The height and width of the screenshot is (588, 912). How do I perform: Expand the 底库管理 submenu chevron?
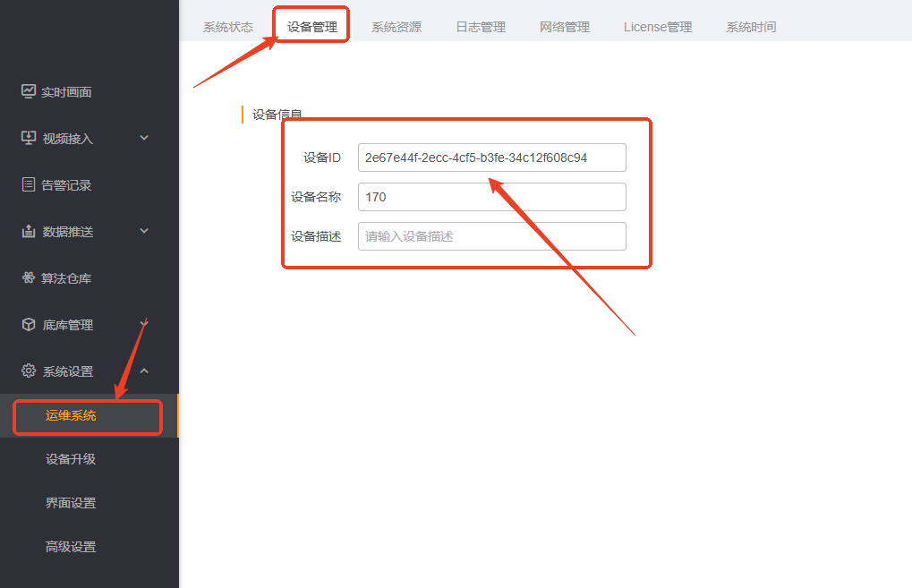point(144,324)
